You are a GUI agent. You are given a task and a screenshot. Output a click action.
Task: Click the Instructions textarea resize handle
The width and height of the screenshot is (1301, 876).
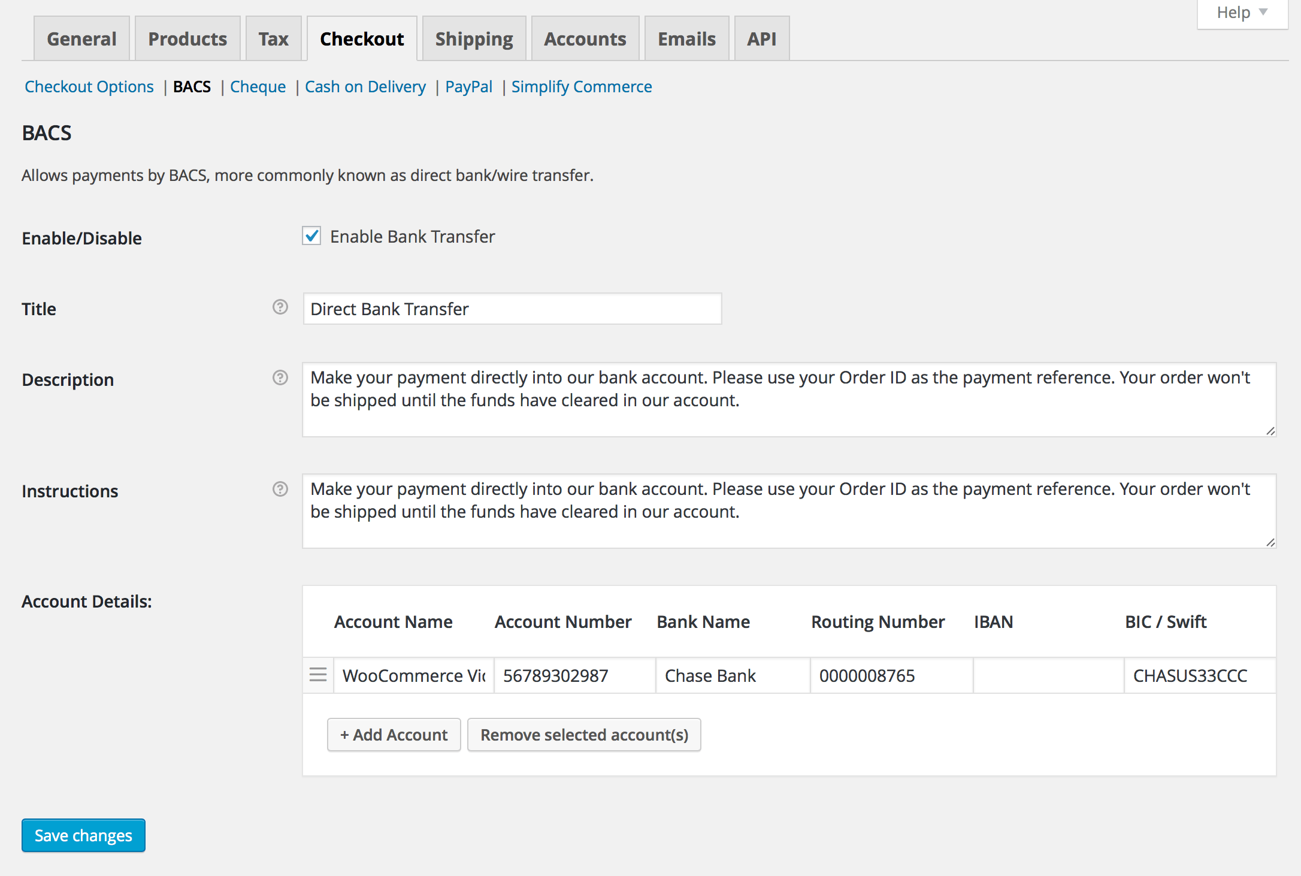[x=1270, y=542]
